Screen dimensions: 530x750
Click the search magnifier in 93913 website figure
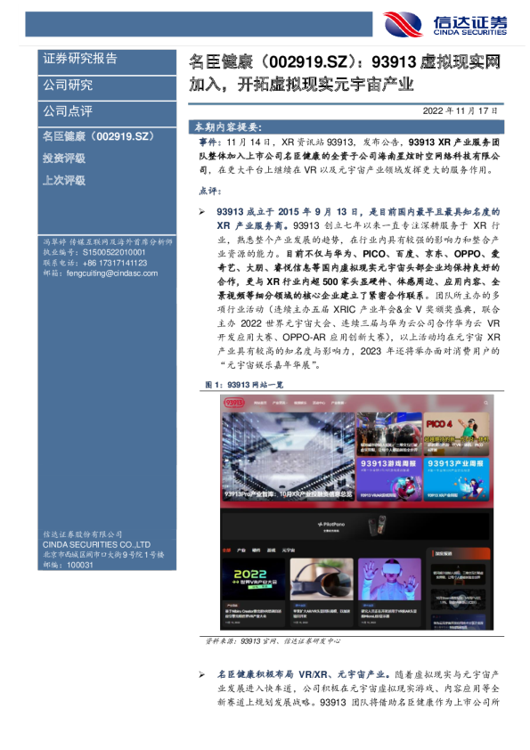485,403
